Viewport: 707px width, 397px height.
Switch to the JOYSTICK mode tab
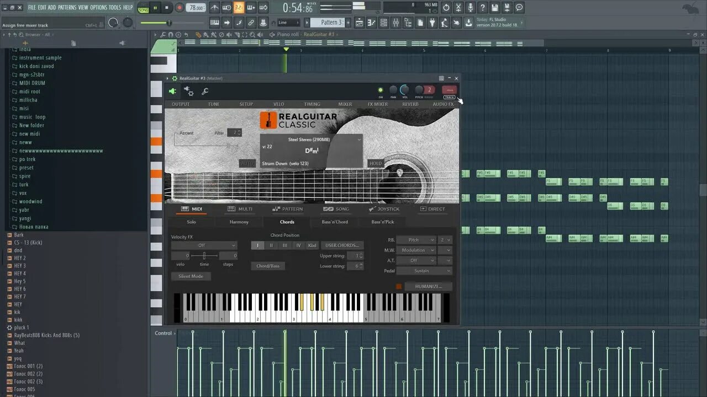tap(383, 209)
